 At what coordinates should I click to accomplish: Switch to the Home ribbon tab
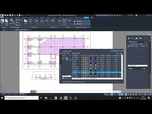[x=7, y=17]
